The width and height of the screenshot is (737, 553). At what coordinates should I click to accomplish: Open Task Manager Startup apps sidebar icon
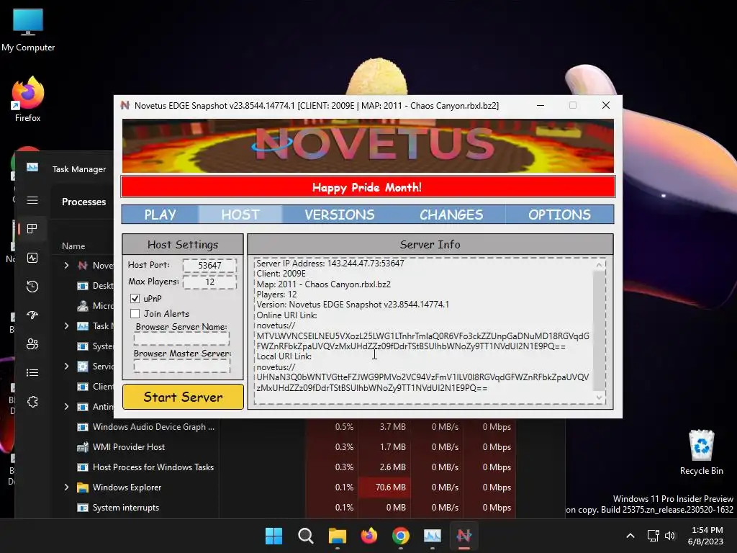[x=32, y=315]
